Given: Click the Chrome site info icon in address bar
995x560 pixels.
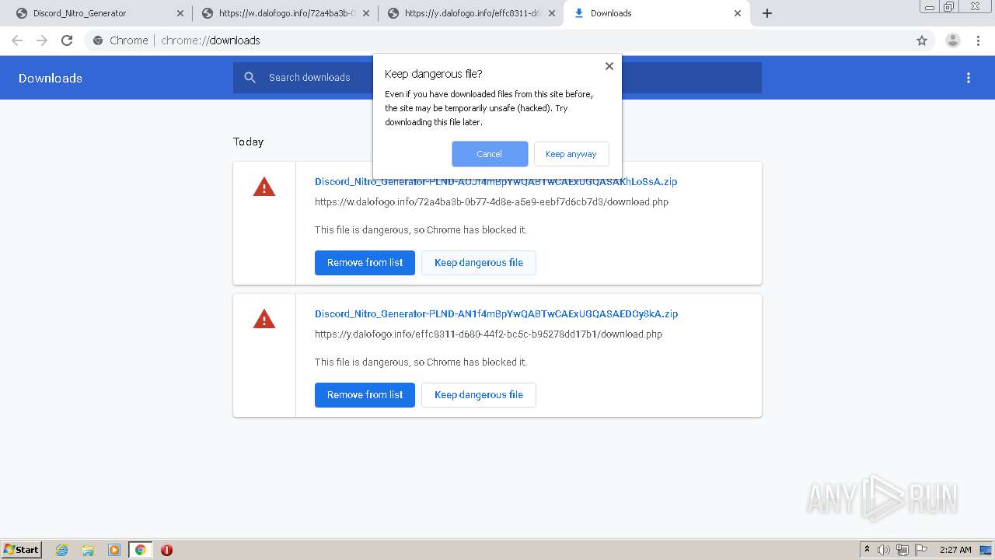Looking at the screenshot, I should 98,40.
